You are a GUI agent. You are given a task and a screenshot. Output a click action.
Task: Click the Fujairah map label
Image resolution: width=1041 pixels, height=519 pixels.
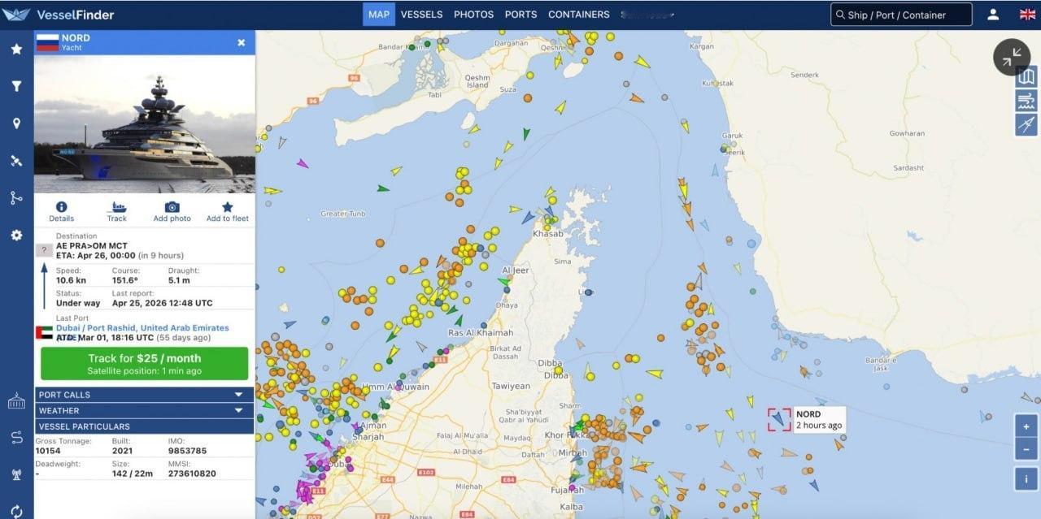click(x=567, y=491)
